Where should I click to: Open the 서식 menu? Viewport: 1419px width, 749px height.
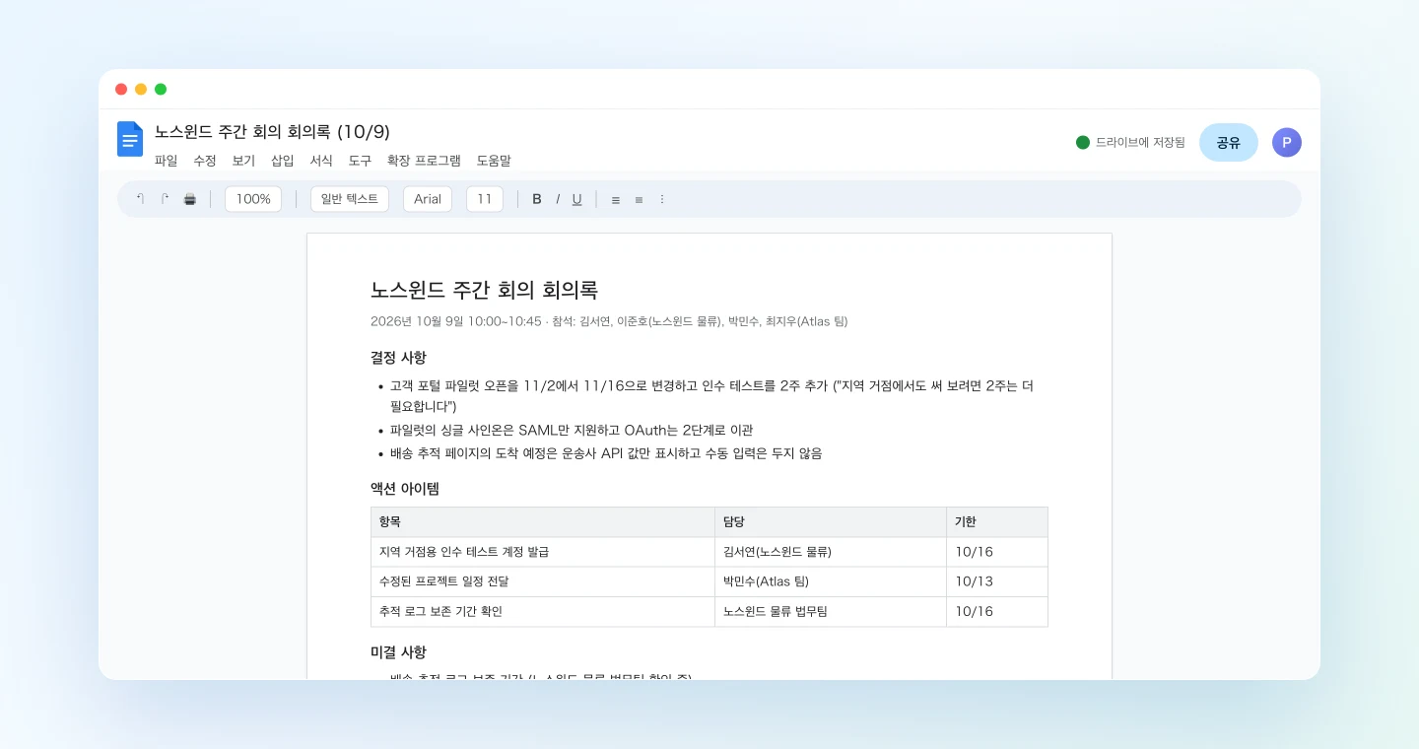click(321, 161)
